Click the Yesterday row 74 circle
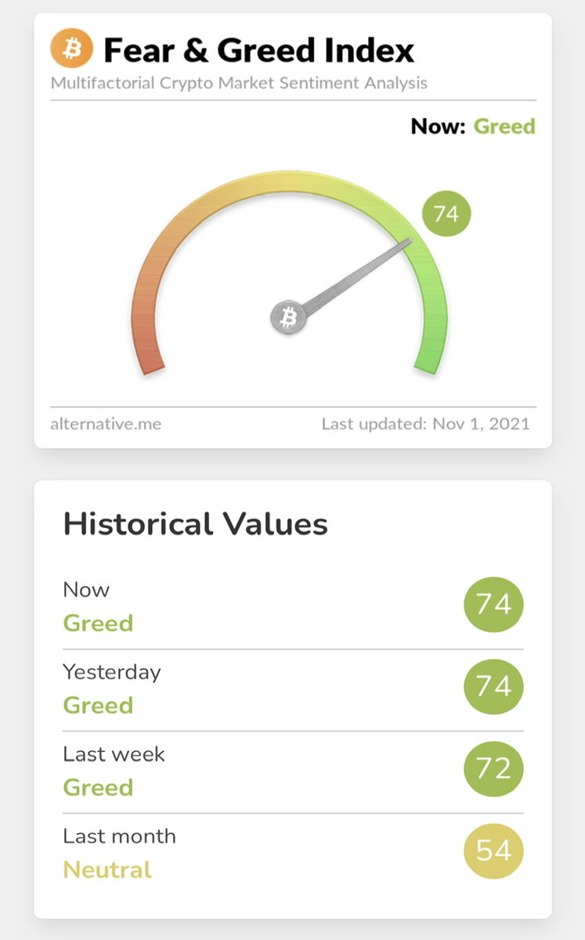Viewport: 585px width, 940px height. [493, 686]
